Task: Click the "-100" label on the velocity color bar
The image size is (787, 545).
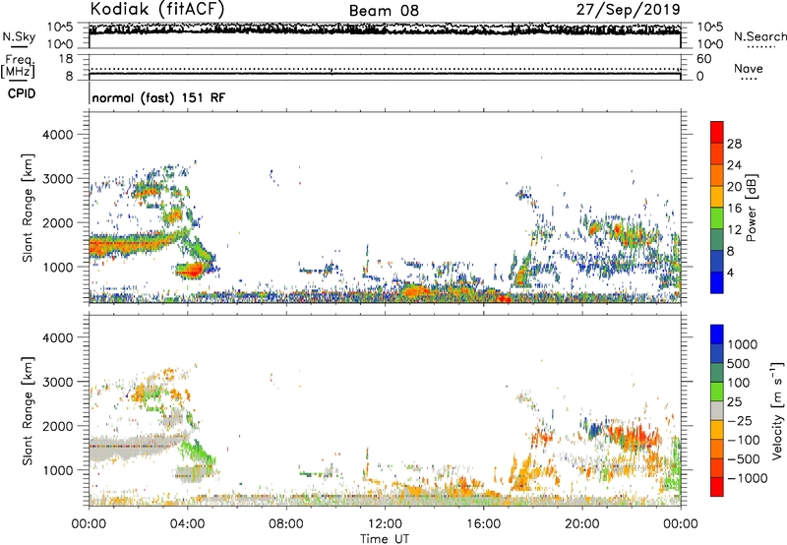Action: click(x=744, y=440)
